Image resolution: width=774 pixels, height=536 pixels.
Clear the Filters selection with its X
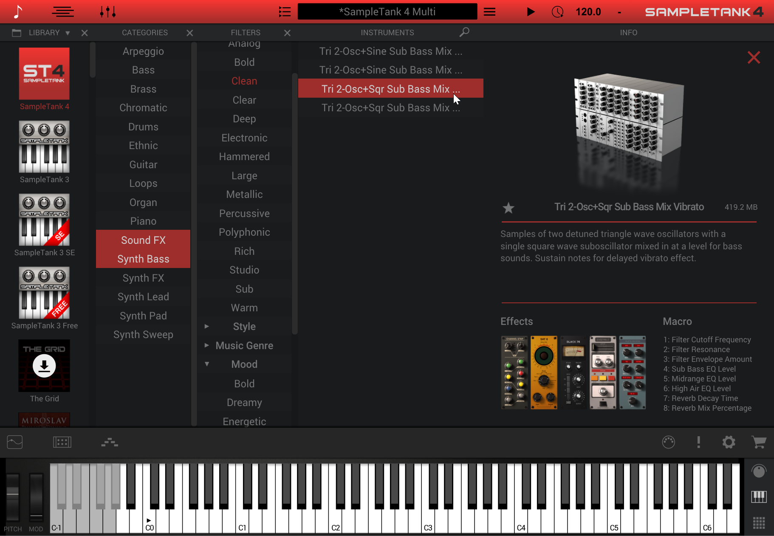(288, 33)
